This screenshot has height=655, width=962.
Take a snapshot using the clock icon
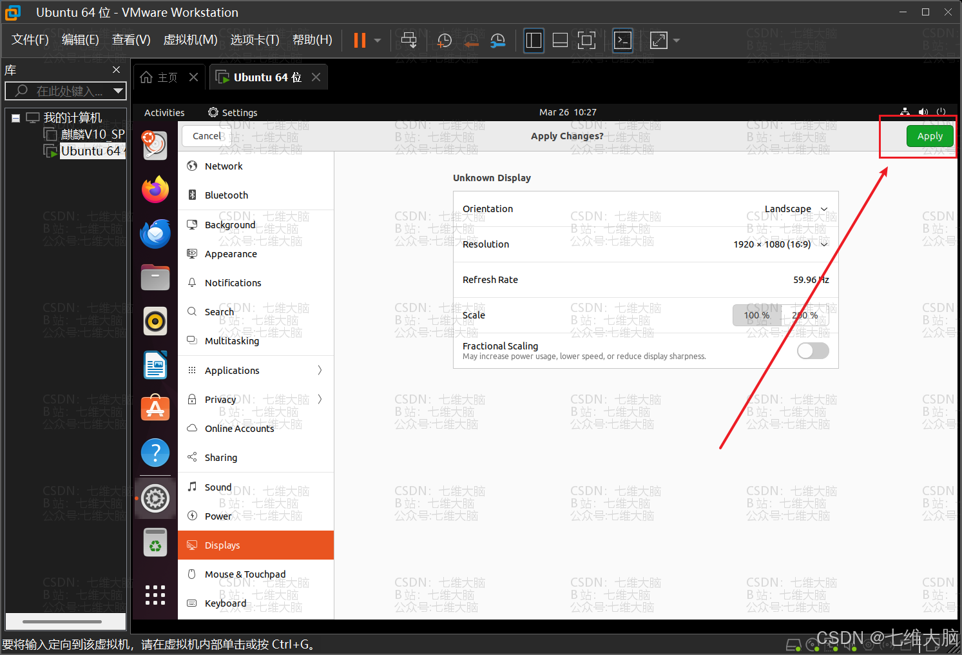click(x=445, y=41)
